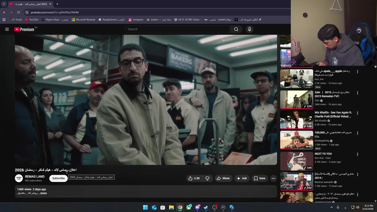Viewport: 377px width, 212px height.
Task: Open the Meshari alawadhi 3:52 thumbnail
Action: [x=297, y=181]
